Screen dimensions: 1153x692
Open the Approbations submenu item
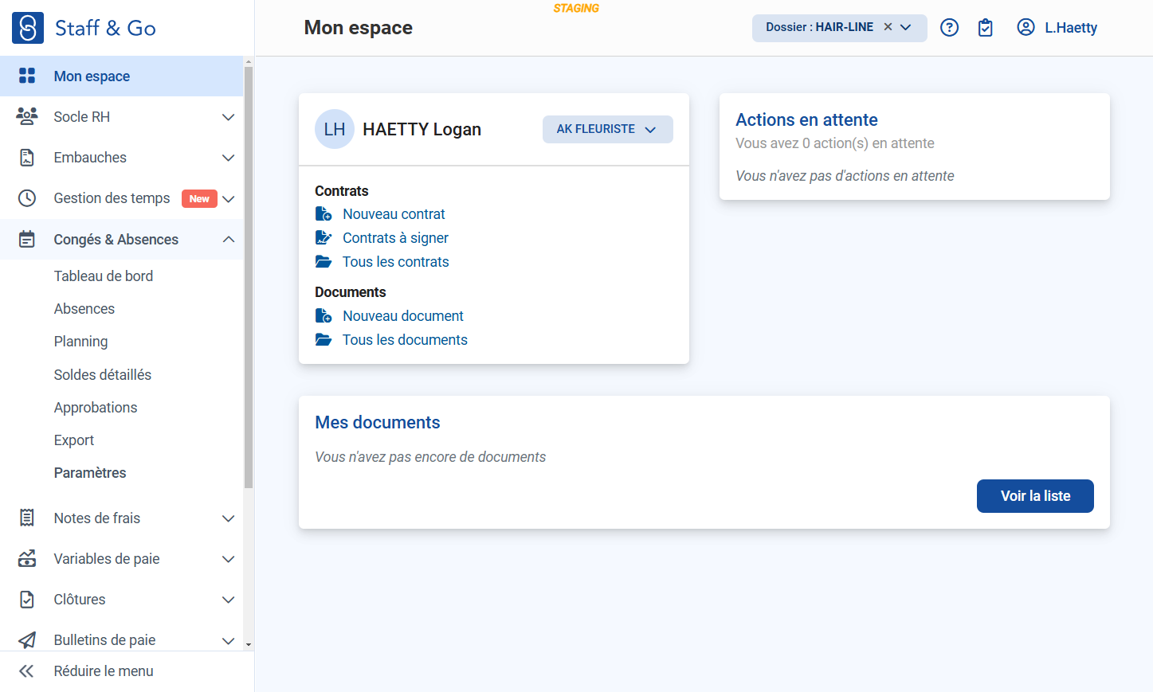(96, 407)
